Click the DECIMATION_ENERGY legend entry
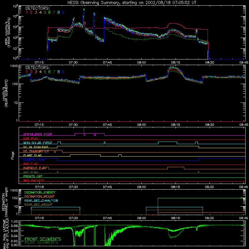The width and height of the screenshot is (249, 249). (x=40, y=192)
